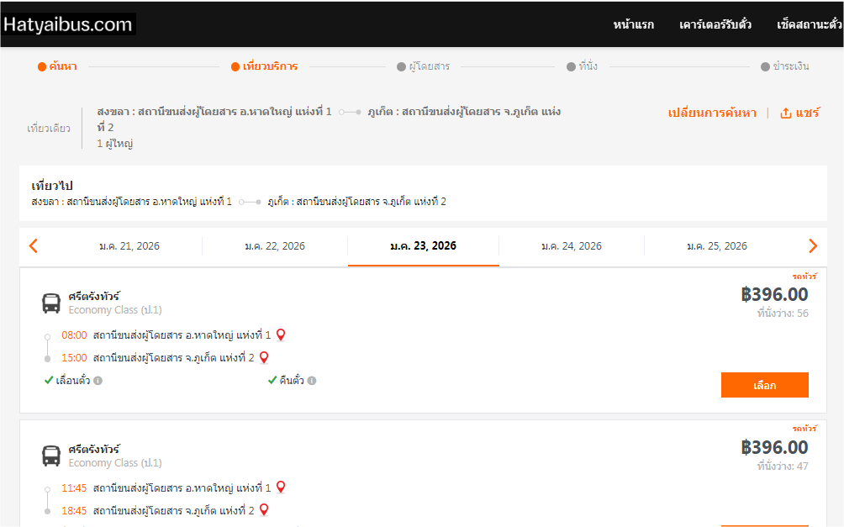This screenshot has width=844, height=527.
Task: Click the Hatyaibus.com logo
Action: click(68, 24)
